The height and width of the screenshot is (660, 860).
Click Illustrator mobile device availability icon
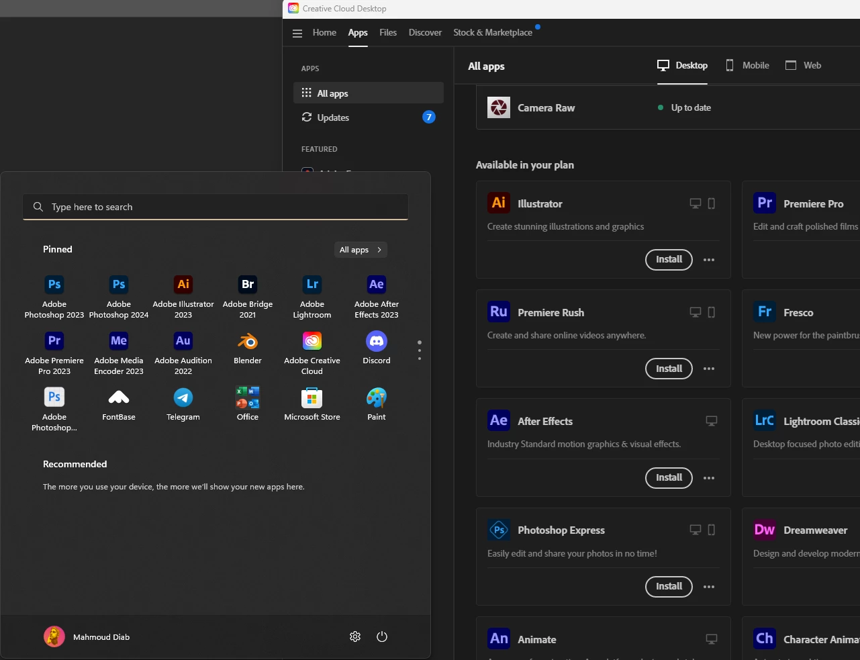coord(712,203)
